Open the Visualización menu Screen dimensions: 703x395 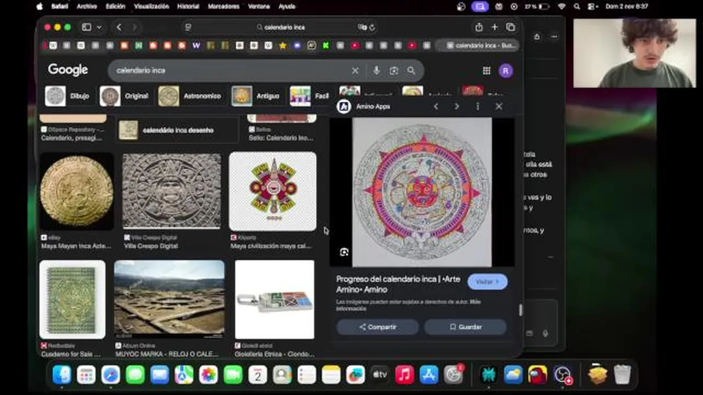151,7
